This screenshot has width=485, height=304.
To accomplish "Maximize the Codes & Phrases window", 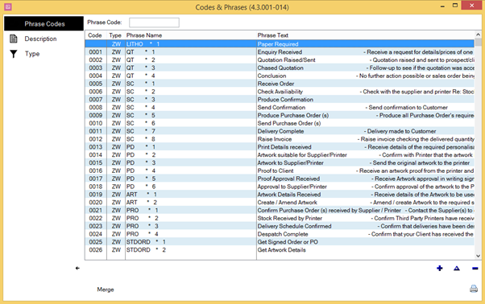I will click(455, 6).
